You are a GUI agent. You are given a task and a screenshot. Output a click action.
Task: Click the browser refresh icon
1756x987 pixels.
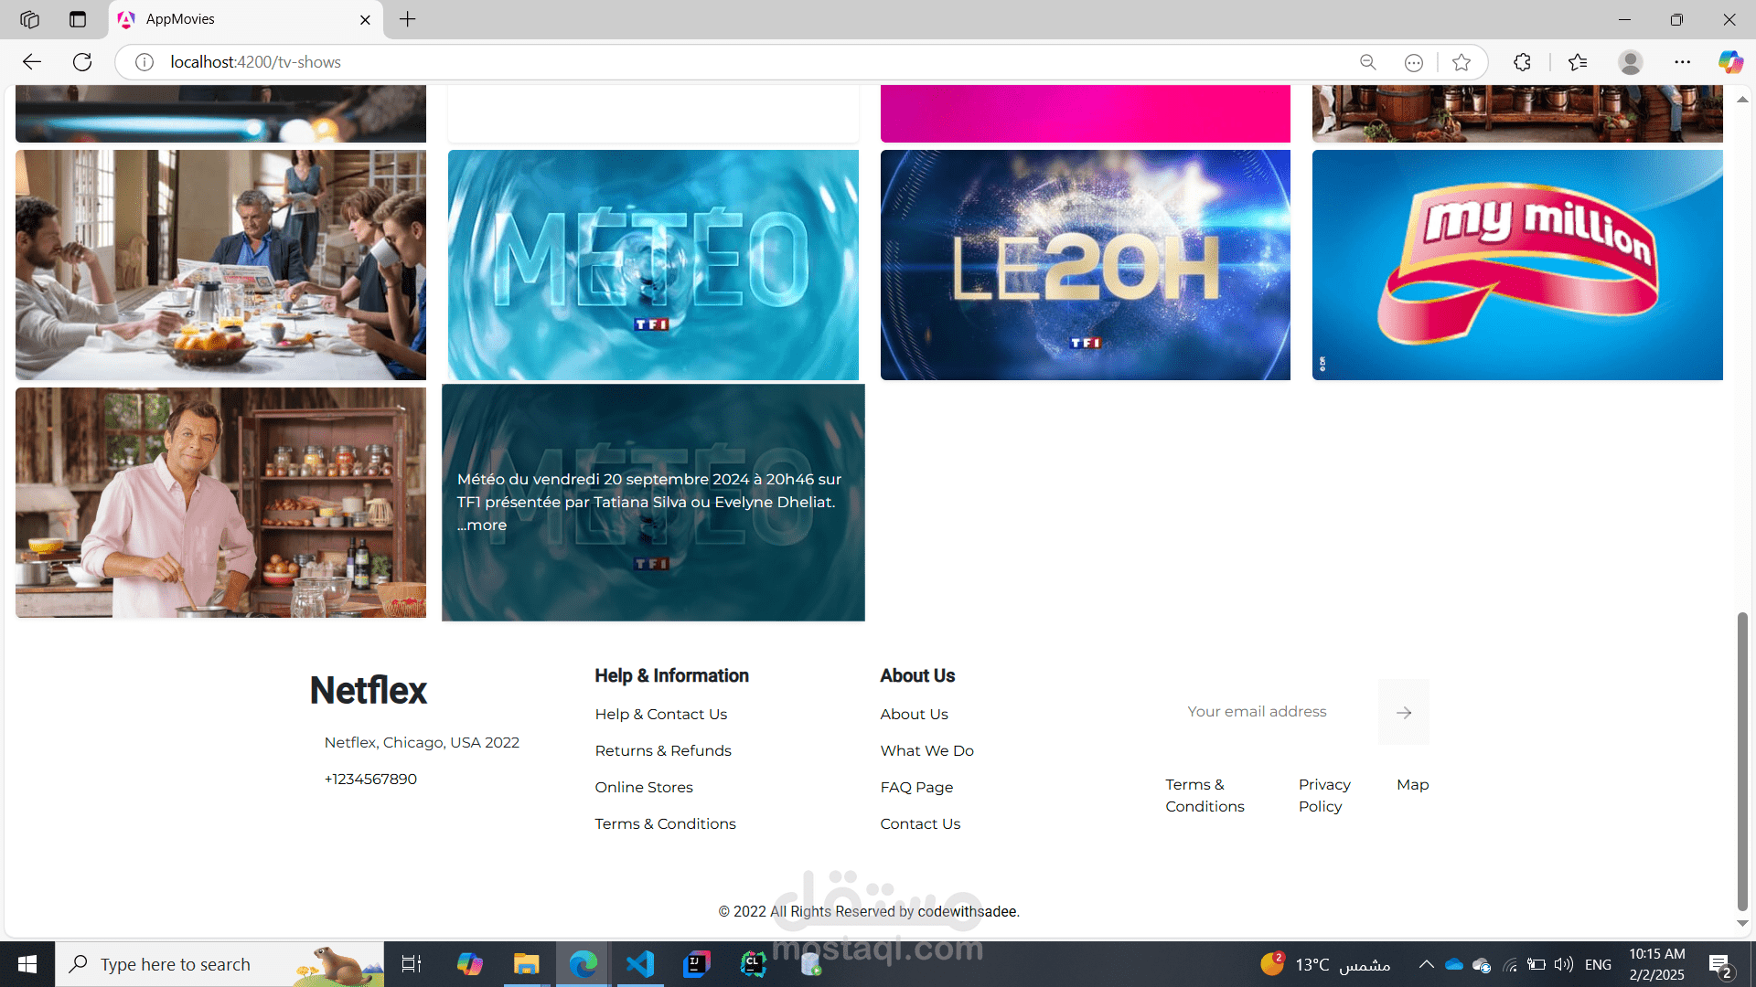point(82,62)
